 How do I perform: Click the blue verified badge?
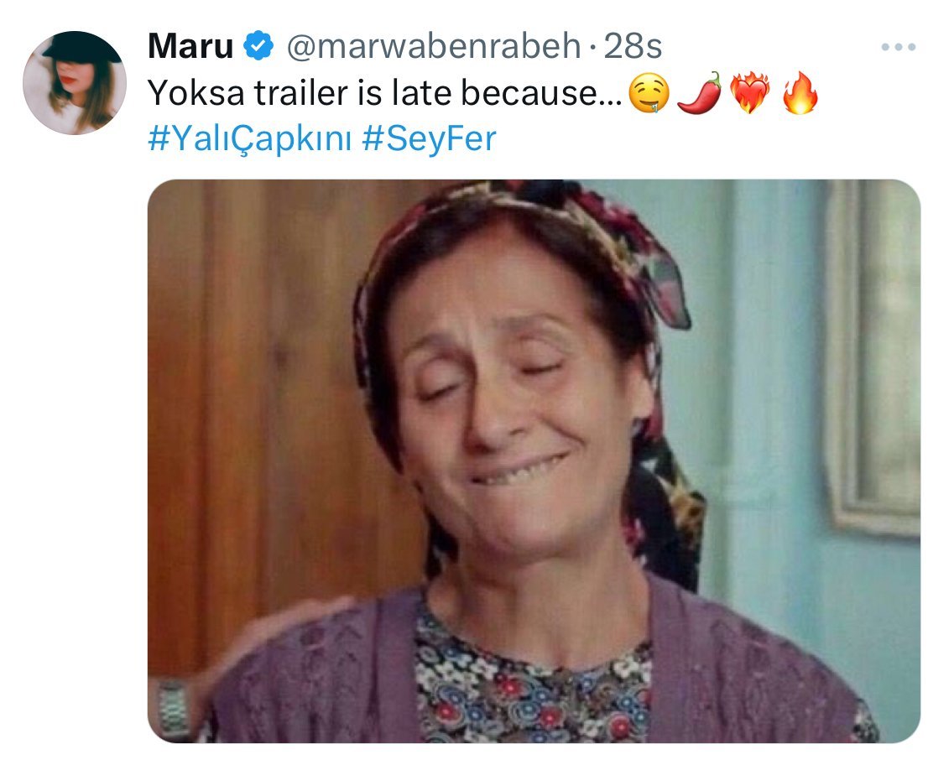click(x=258, y=45)
